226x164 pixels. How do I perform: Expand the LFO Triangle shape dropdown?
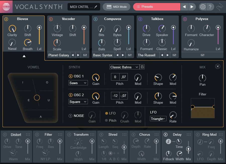158,119
